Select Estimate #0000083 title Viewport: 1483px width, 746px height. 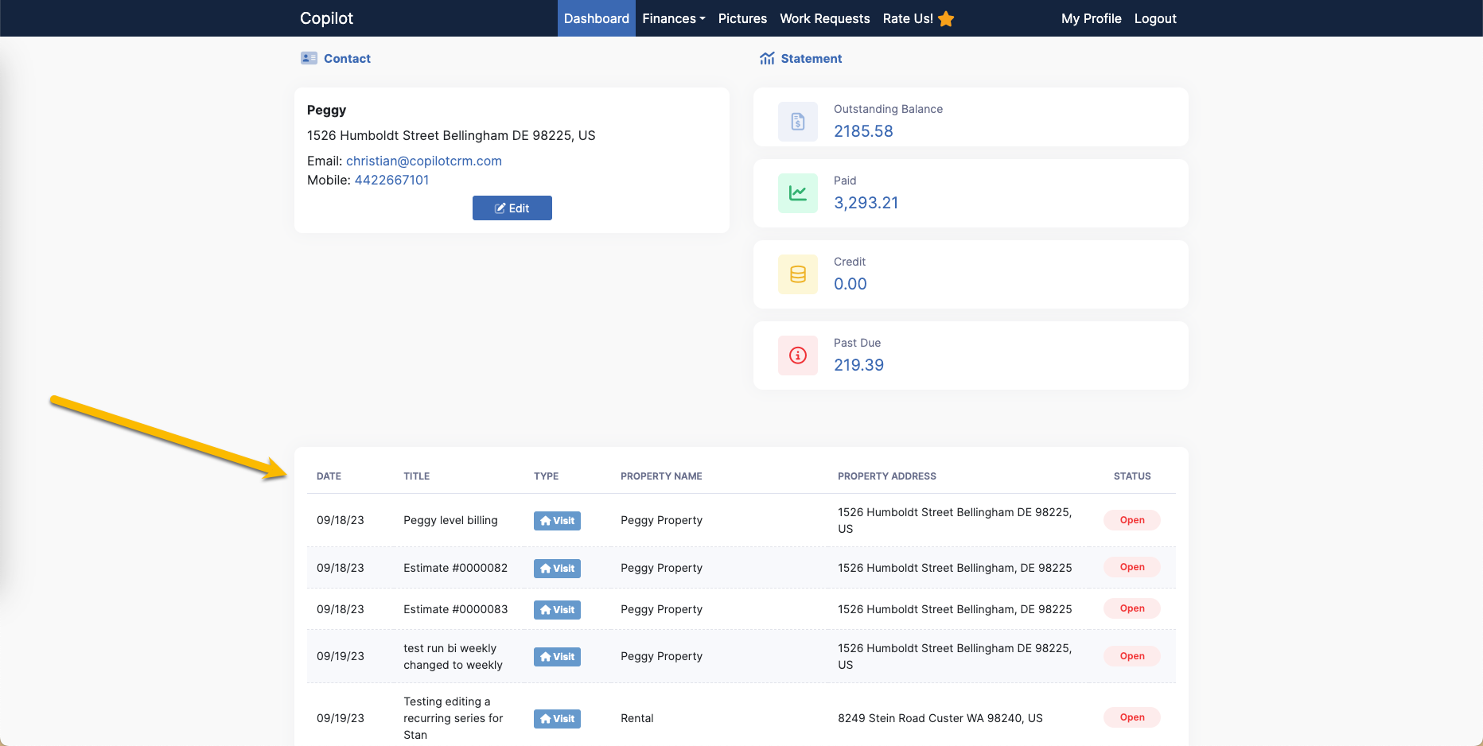click(455, 609)
